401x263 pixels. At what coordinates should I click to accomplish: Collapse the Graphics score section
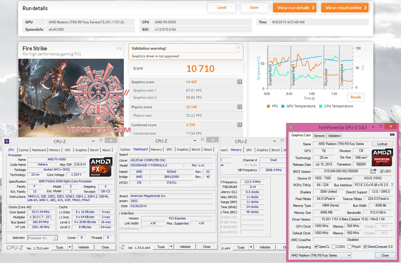coord(240,82)
